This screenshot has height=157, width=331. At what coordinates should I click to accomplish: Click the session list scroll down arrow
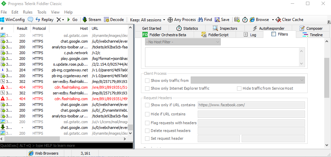pos(131,133)
